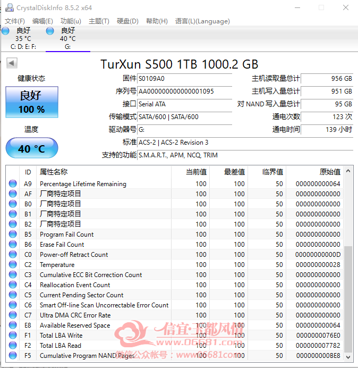Click the previous disk arrow icon
Viewport: 358px width, 368px height.
tap(12, 63)
